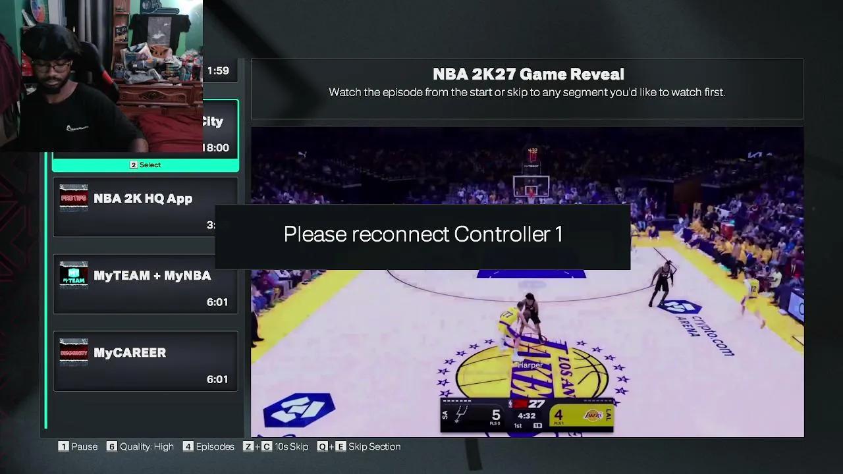843x474 pixels.
Task: Click the 'Harper' player name label on court
Action: pos(530,365)
